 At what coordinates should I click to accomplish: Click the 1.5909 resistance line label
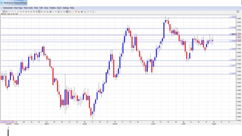click(233, 17)
